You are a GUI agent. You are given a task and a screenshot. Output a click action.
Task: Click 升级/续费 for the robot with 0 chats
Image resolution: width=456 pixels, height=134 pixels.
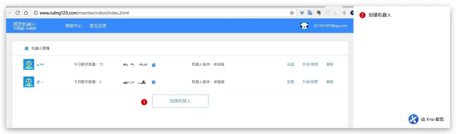310,82
